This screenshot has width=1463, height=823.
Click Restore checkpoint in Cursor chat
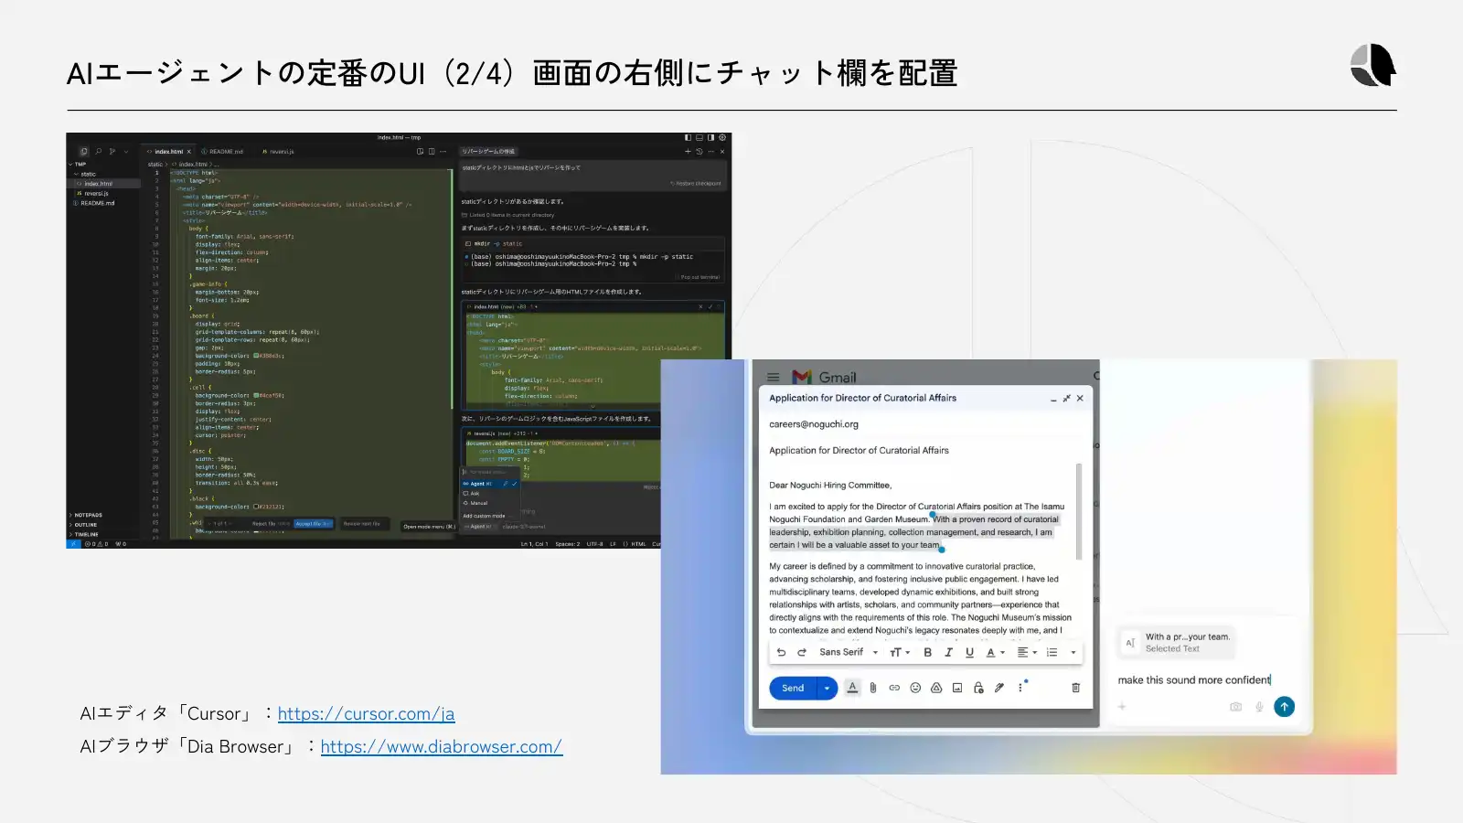696,184
